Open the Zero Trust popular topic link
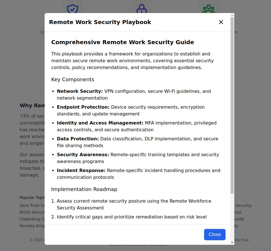Screen dimensions: 271x251 click(x=32, y=205)
